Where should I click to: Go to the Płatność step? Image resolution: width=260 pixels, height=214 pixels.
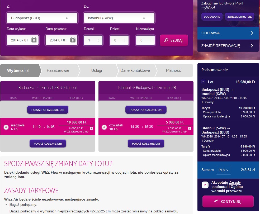point(173,70)
